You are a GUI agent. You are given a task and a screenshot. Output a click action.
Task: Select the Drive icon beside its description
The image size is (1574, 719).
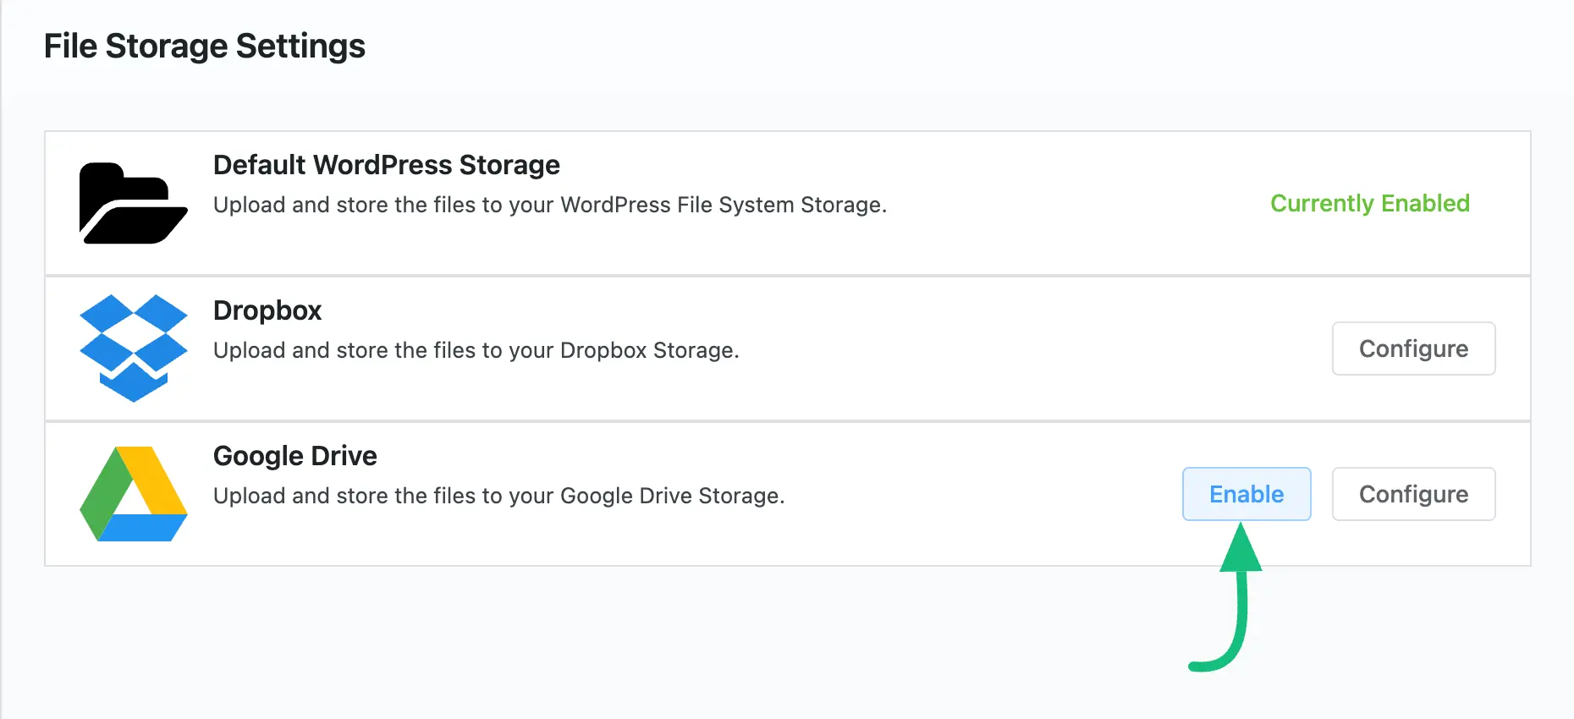[x=133, y=494]
